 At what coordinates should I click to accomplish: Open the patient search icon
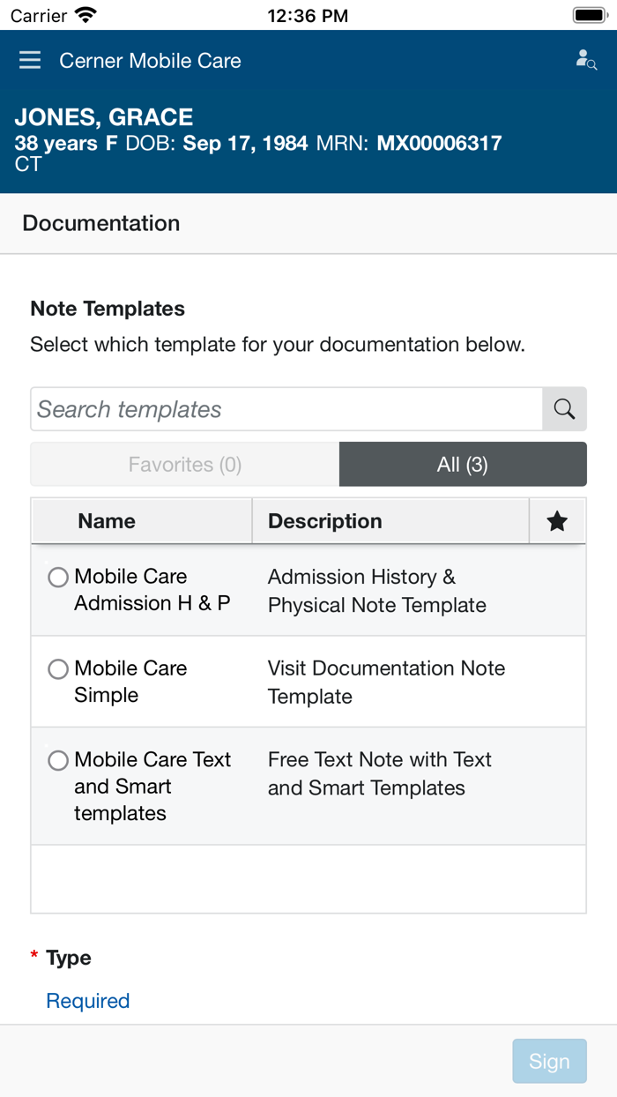click(x=585, y=58)
